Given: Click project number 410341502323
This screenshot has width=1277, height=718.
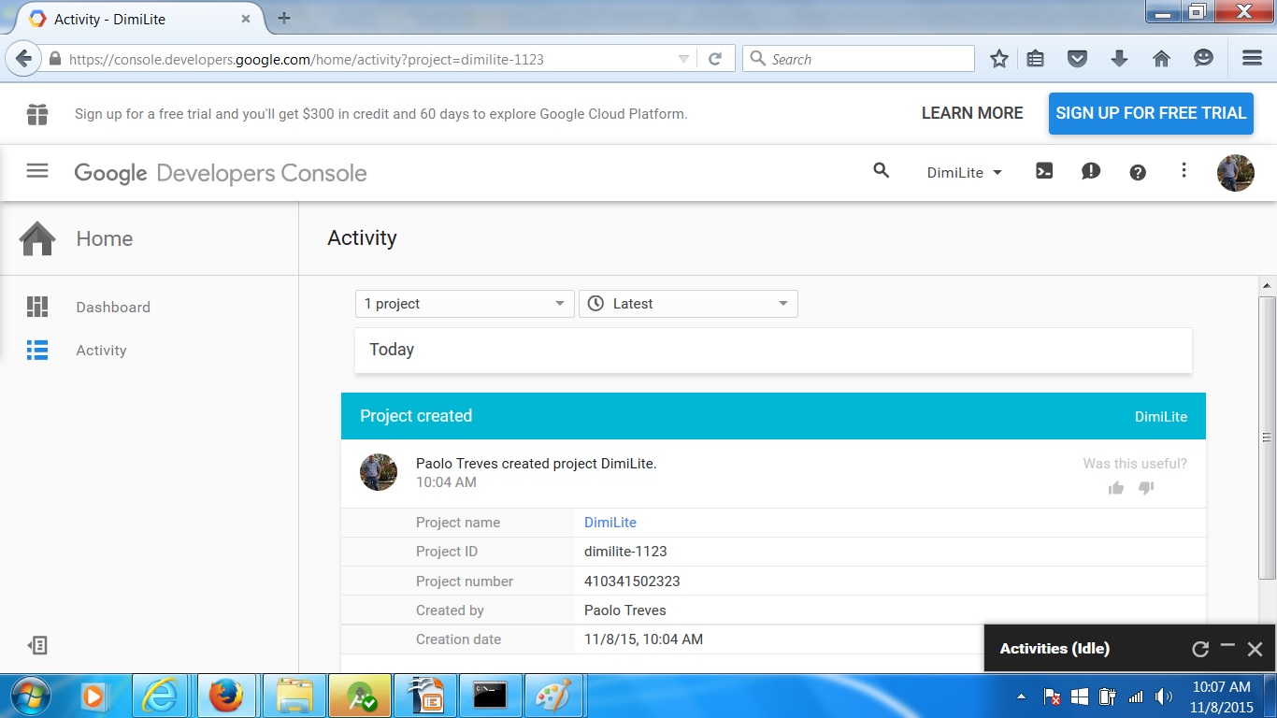Looking at the screenshot, I should (x=632, y=582).
